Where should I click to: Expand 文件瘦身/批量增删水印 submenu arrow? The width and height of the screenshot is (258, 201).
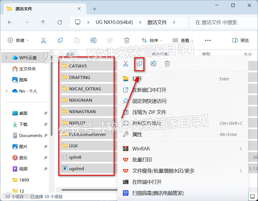241,171
